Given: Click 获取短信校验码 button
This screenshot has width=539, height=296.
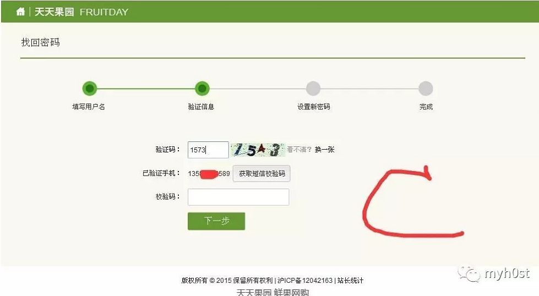Looking at the screenshot, I should (x=262, y=173).
